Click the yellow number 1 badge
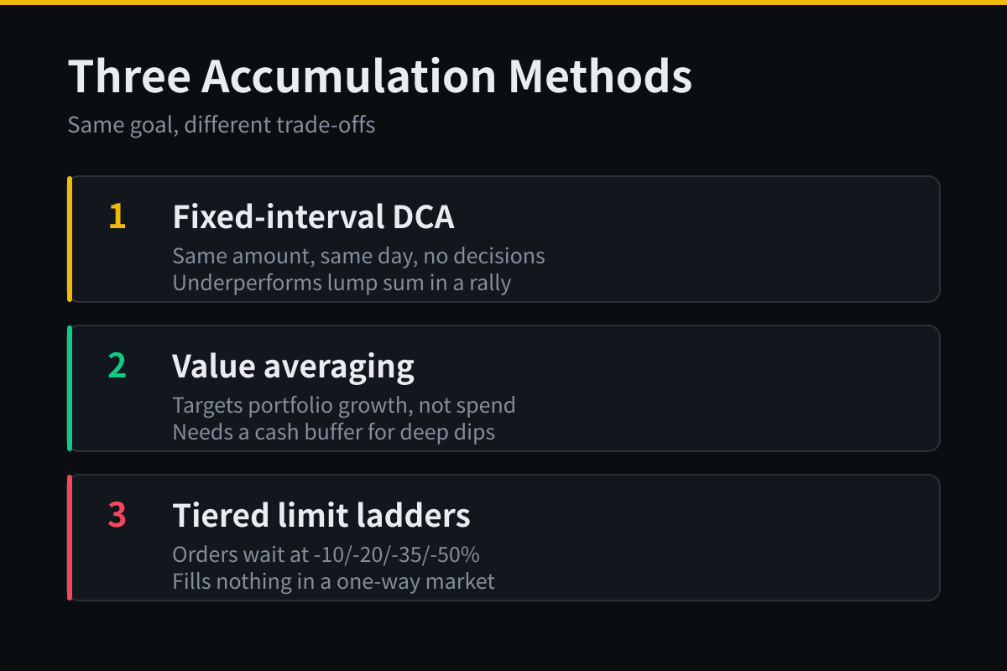Screen dimensions: 1007x671 click(117, 216)
